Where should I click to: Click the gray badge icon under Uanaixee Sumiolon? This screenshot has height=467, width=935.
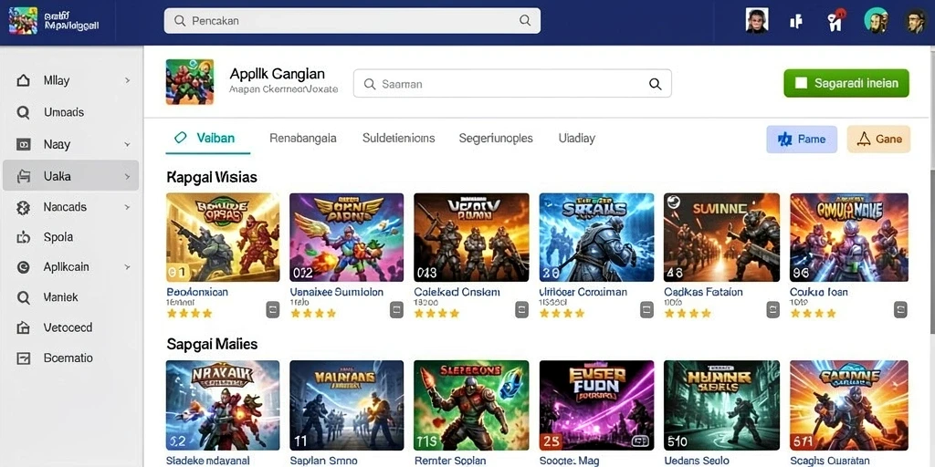(396, 310)
